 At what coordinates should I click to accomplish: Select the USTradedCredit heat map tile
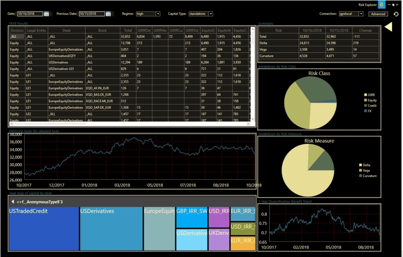tap(43, 228)
